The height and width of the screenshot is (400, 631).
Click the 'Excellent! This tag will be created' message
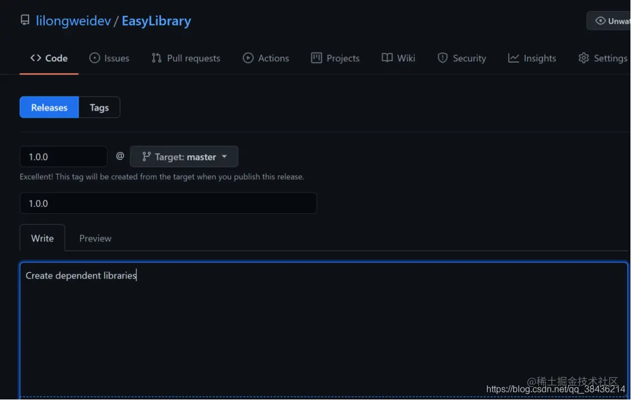point(162,177)
